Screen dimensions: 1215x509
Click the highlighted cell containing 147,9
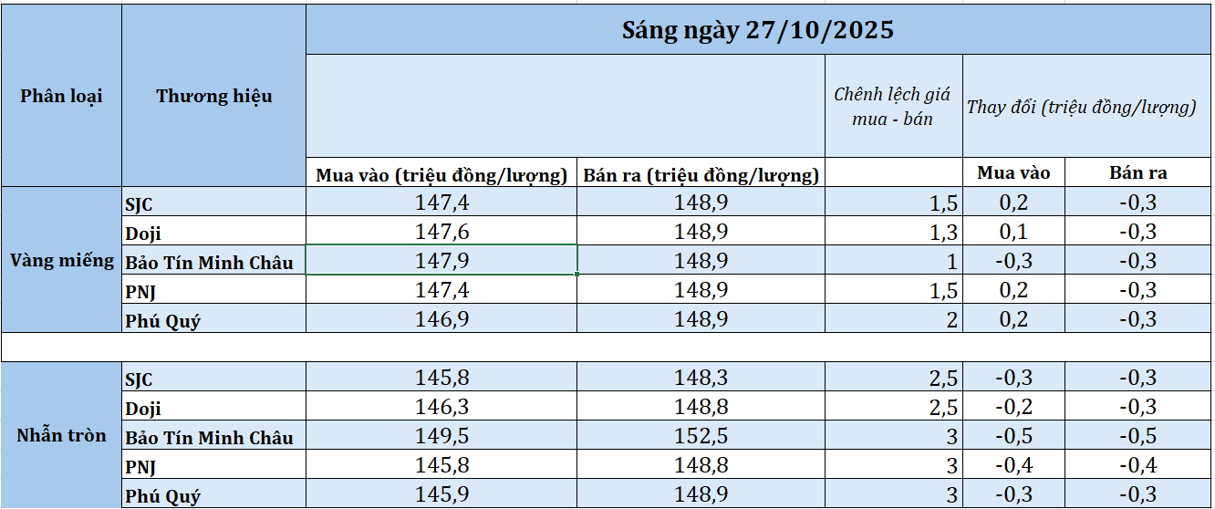[441, 261]
